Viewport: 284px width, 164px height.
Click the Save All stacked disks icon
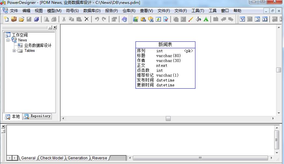click(36, 19)
